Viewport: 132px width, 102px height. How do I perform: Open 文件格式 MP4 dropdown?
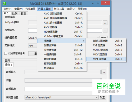click(x=32, y=46)
